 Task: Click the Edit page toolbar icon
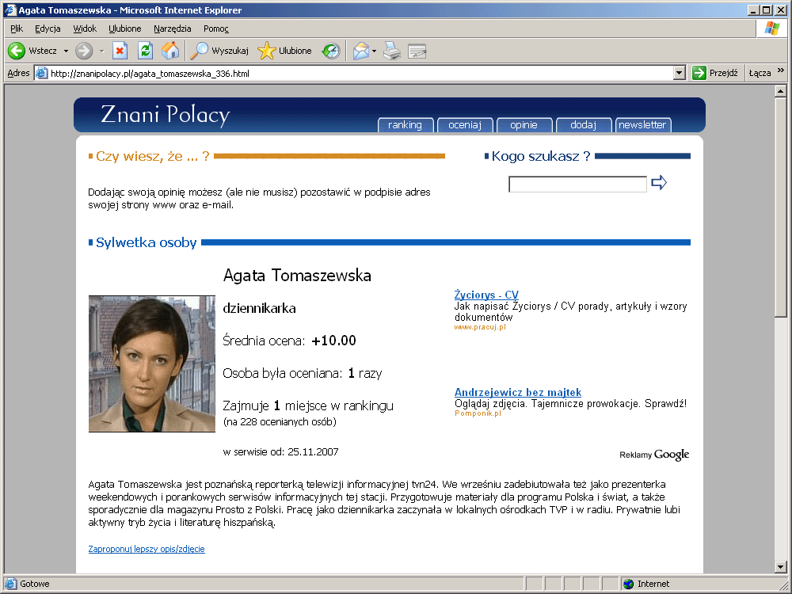tap(417, 51)
